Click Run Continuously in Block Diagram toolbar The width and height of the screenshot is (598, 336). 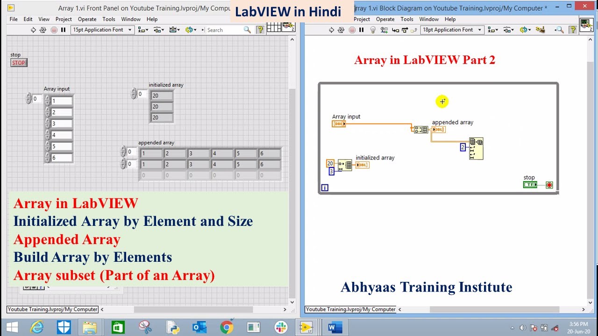pos(341,30)
